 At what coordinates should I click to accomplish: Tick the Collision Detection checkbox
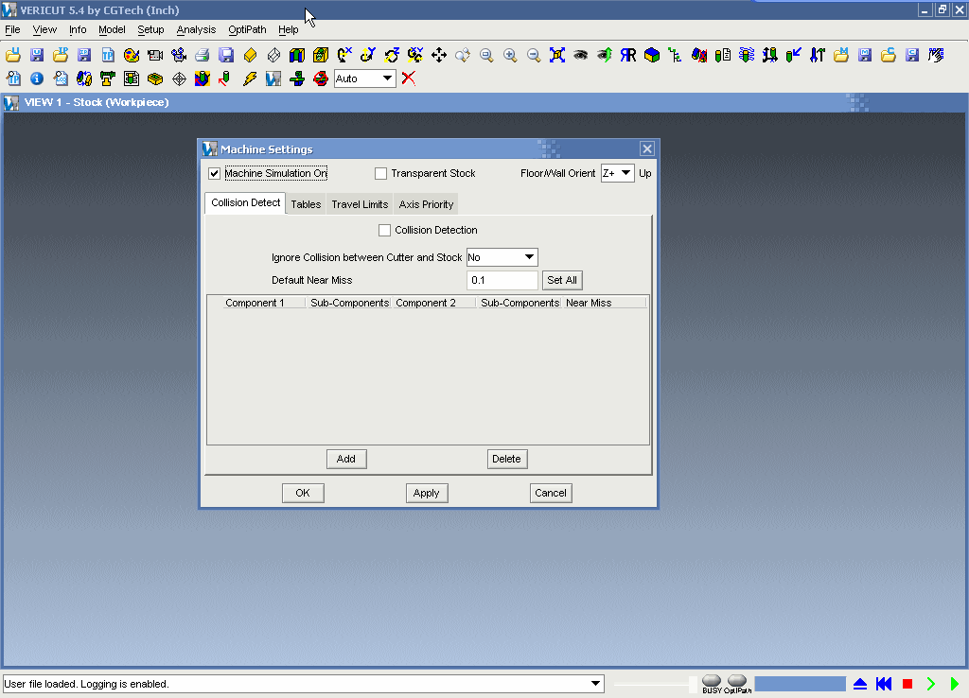pos(384,231)
